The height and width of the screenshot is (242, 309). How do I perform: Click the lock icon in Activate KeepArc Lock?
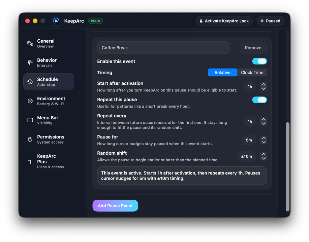coord(201,21)
